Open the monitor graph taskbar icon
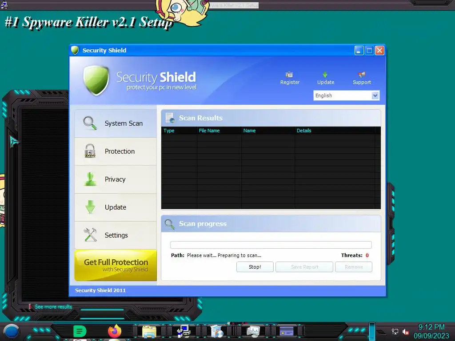The height and width of the screenshot is (341, 455). (x=253, y=331)
